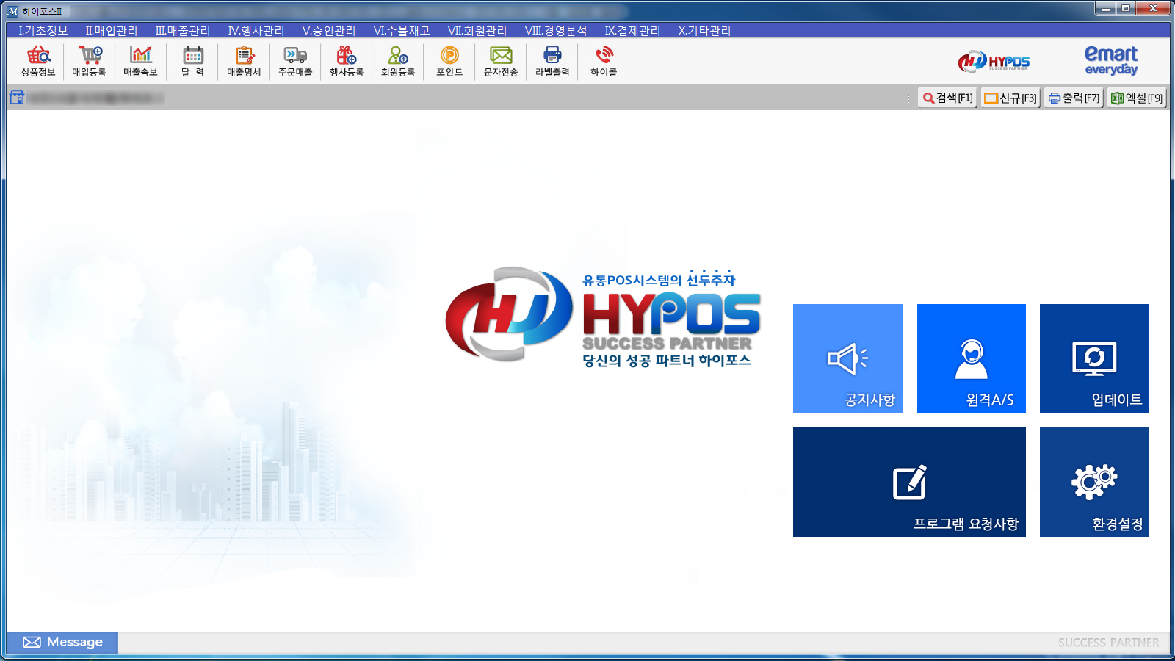Image resolution: width=1175 pixels, height=661 pixels.
Task: Open the 주문매출 order sales tool
Action: 295,62
